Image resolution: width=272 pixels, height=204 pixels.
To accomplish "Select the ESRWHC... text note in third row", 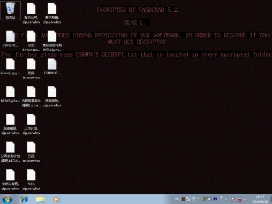I will (x=52, y=67).
